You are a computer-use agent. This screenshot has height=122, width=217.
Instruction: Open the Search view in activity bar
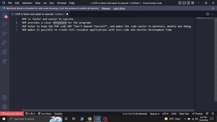pos(4,24)
